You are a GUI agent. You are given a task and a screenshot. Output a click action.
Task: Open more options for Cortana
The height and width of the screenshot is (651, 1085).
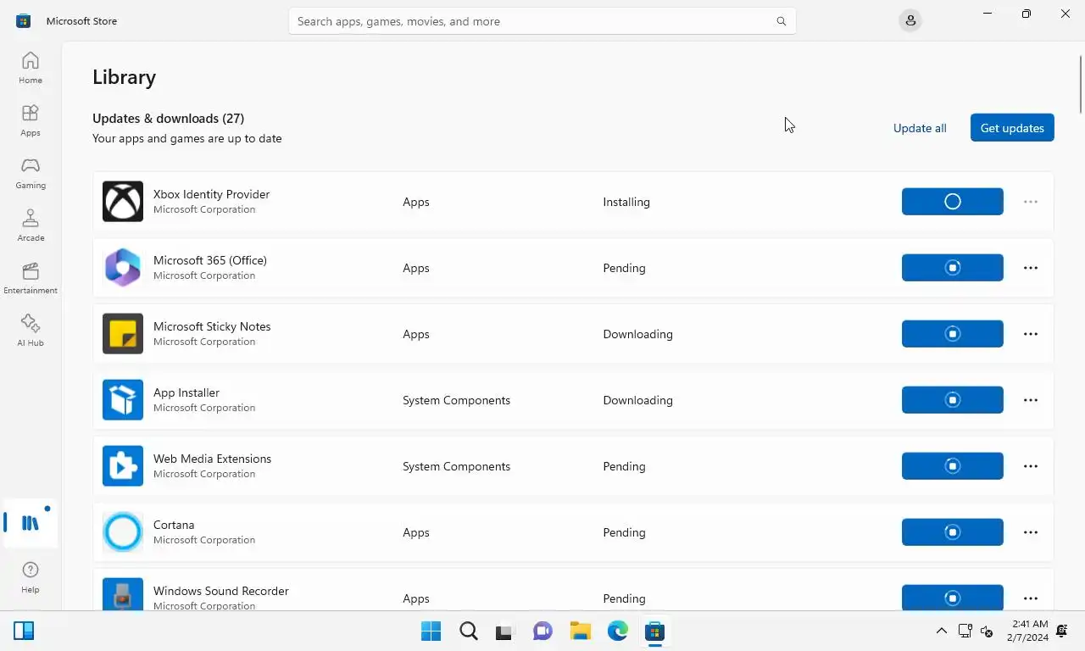coord(1031,532)
